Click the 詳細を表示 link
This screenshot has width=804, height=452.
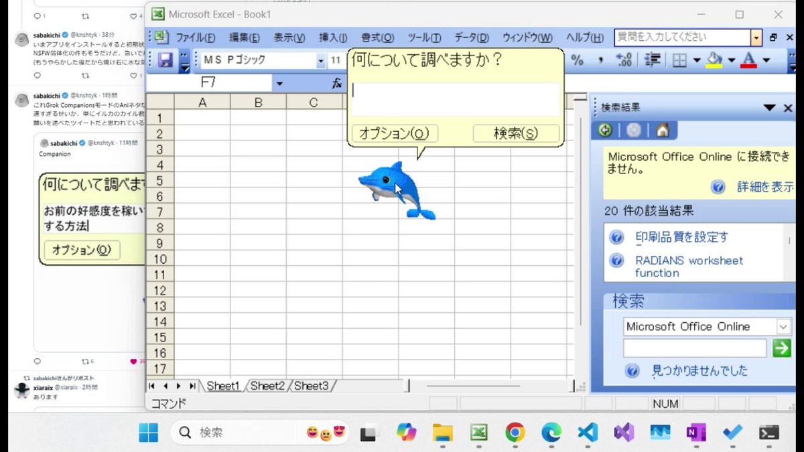[x=765, y=187]
